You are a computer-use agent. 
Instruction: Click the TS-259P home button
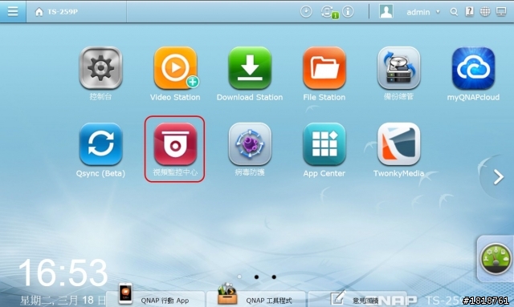click(x=56, y=12)
